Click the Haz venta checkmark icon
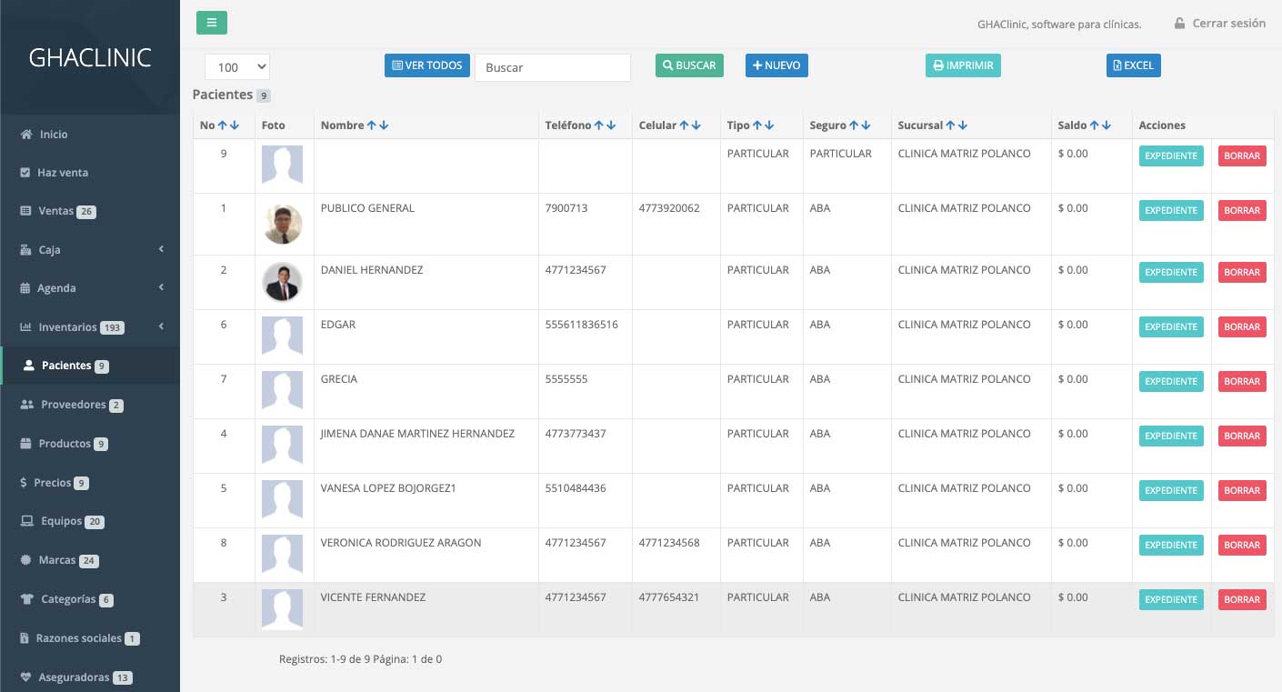 24,172
